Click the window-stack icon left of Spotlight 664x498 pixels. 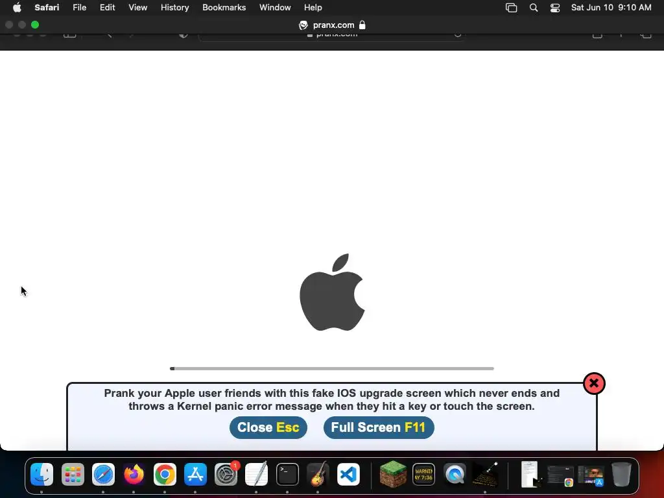pyautogui.click(x=511, y=8)
